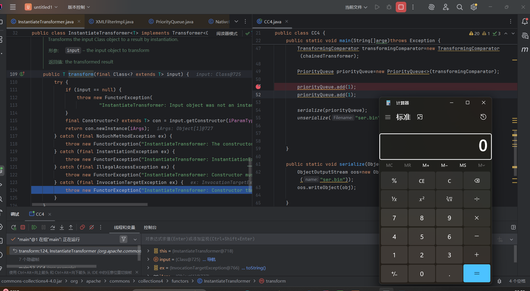Screen dimensions: 530x291
Task: Switch to the XMLFilterImpl.java tab
Action: (114, 22)
